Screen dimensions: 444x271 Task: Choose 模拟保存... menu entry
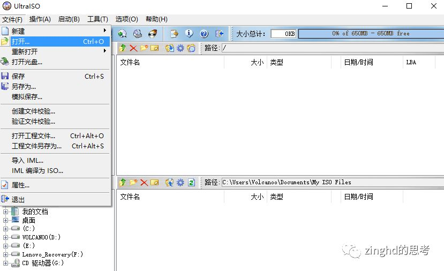pos(55,96)
